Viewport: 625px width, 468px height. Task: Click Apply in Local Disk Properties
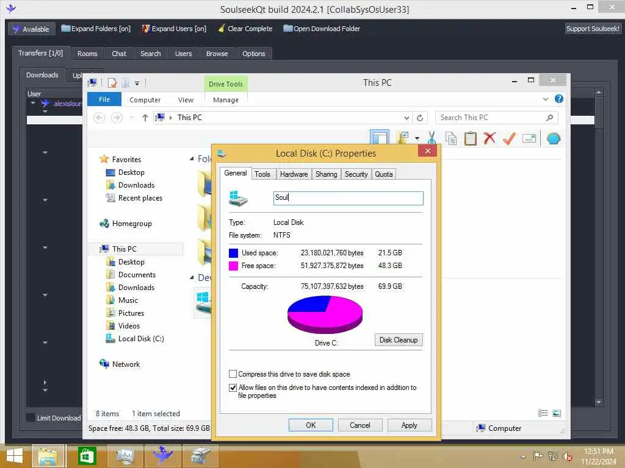pos(410,425)
